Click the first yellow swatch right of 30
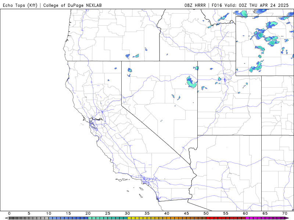The height and width of the screenshot is (220, 294). point(129,218)
